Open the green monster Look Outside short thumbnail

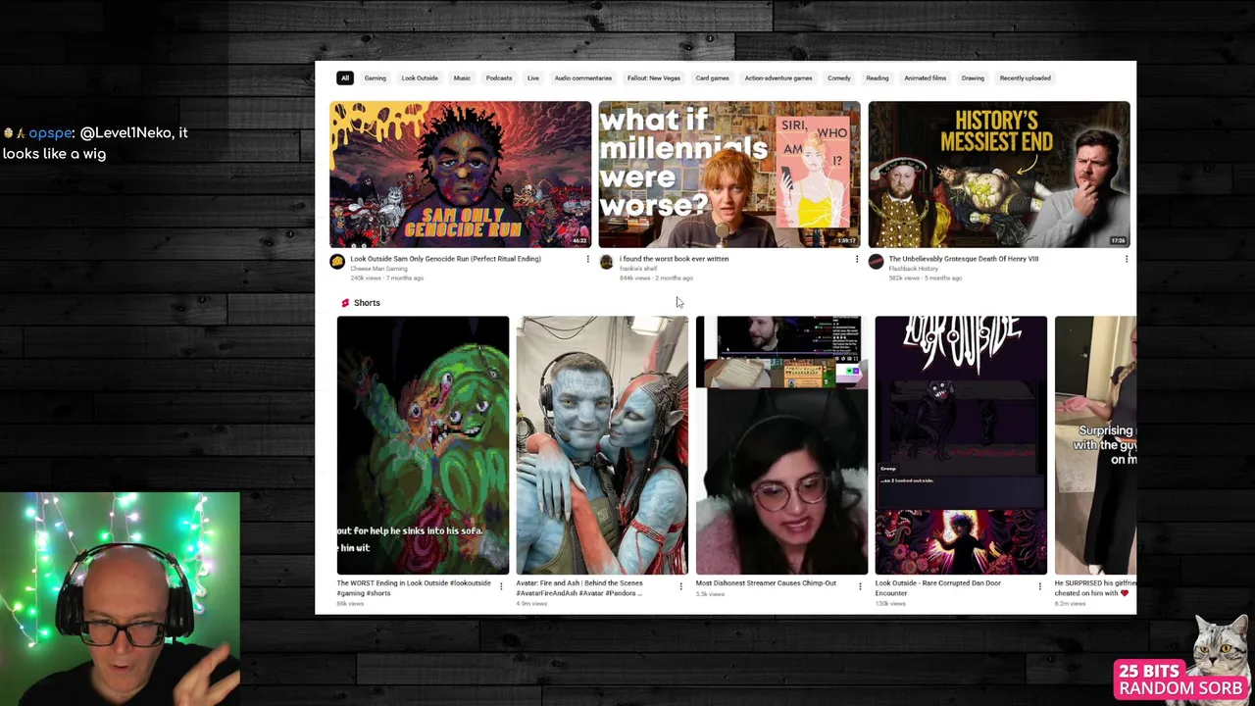423,445
